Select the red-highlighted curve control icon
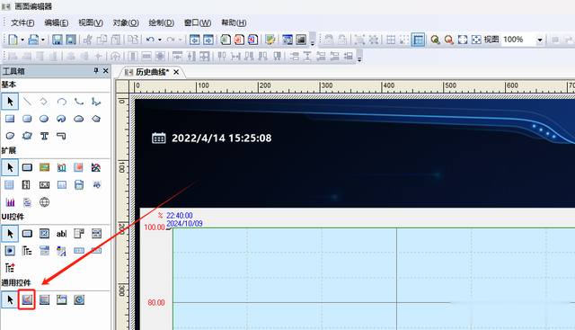The image size is (575, 330). coord(27,299)
